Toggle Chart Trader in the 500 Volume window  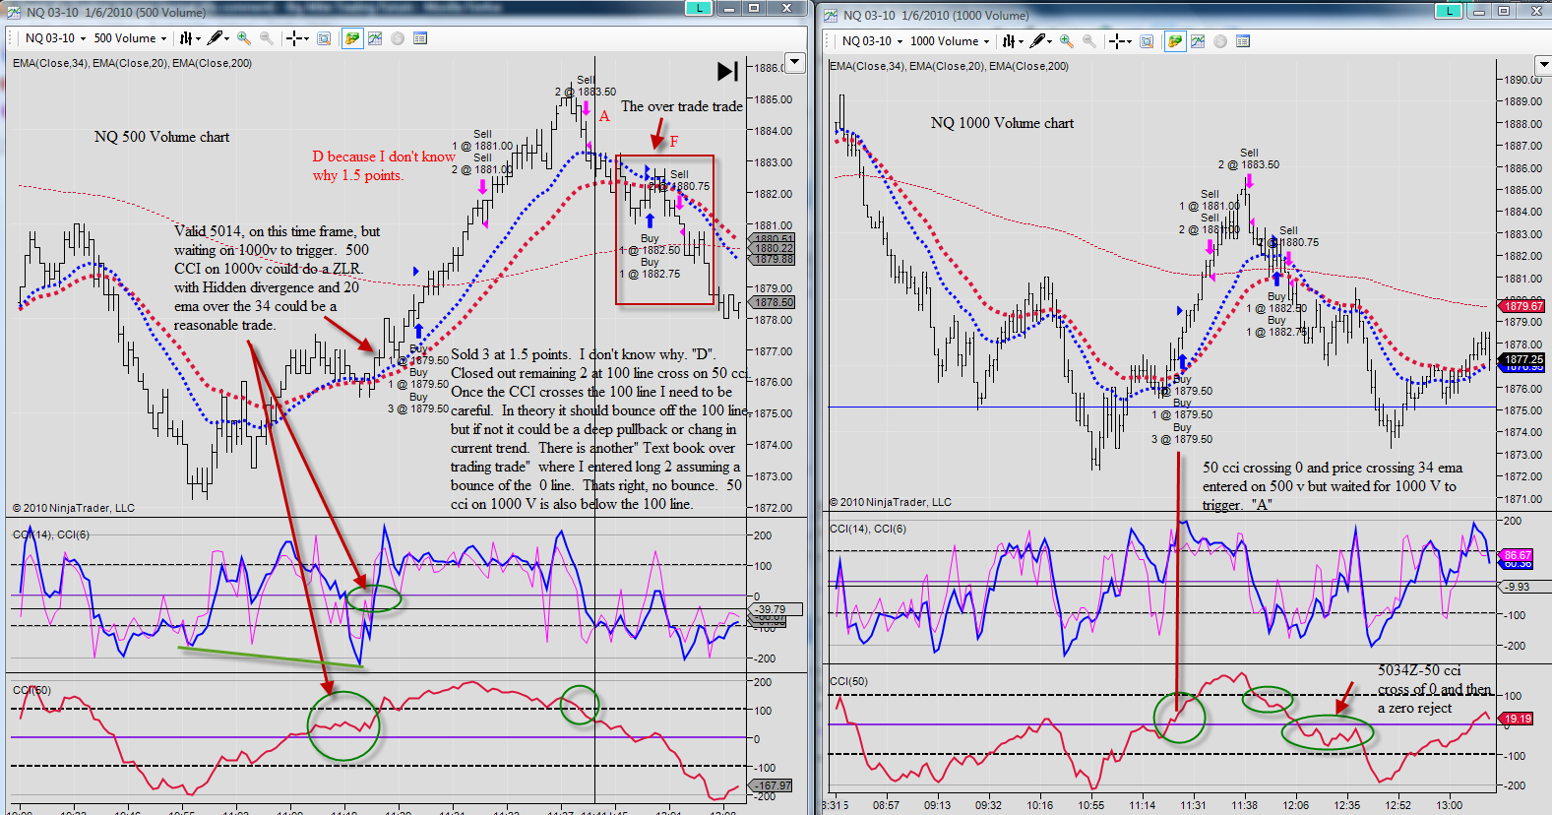pyautogui.click(x=352, y=38)
